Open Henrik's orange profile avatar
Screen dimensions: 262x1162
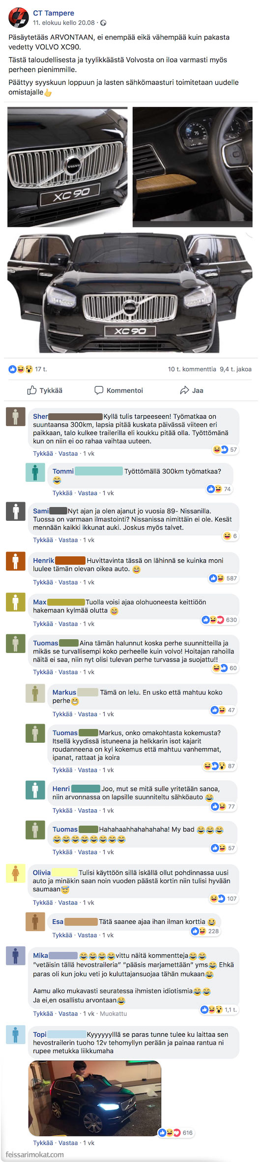click(x=15, y=561)
